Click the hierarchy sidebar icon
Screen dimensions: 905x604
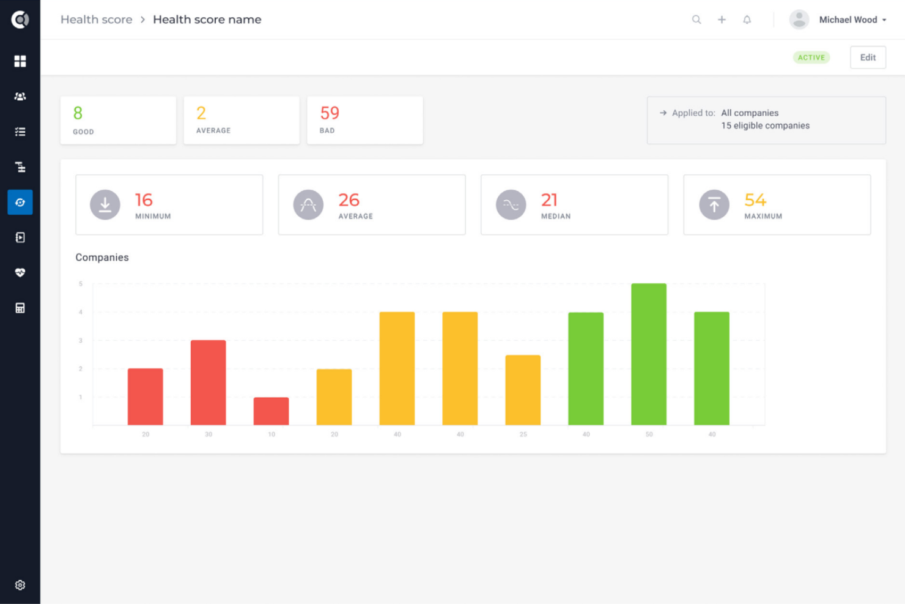tap(20, 166)
